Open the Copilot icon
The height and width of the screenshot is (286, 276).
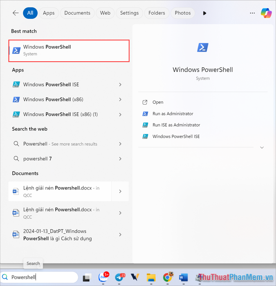[x=266, y=13]
